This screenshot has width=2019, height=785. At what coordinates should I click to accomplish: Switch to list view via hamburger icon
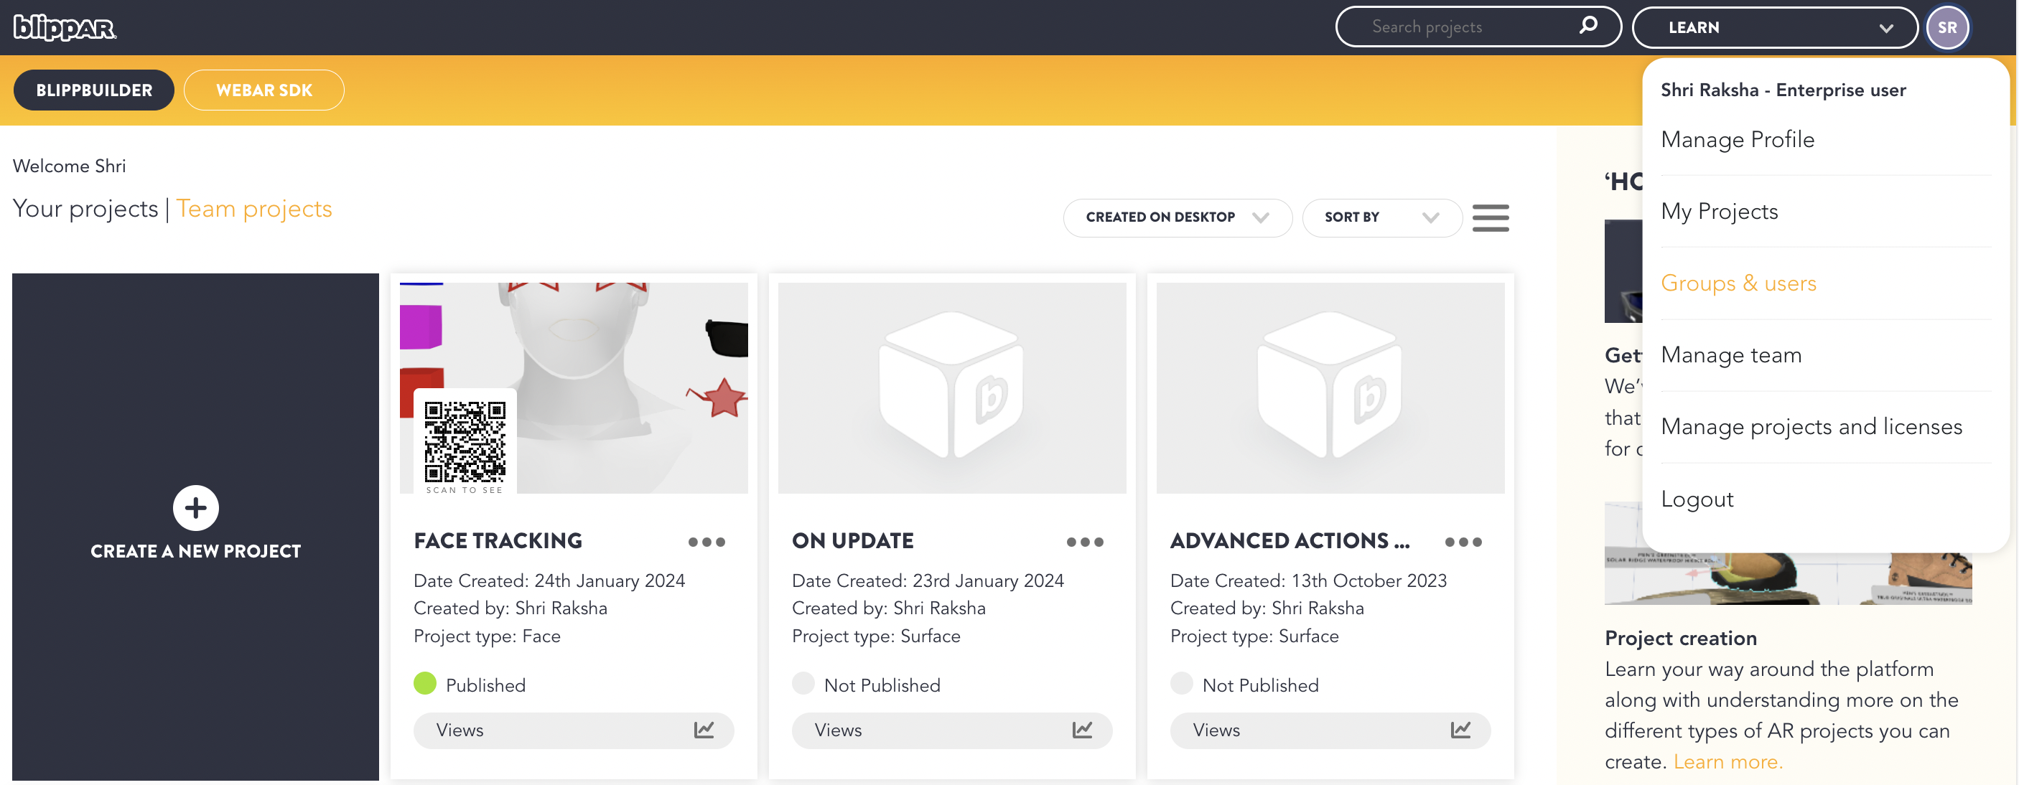click(x=1490, y=218)
